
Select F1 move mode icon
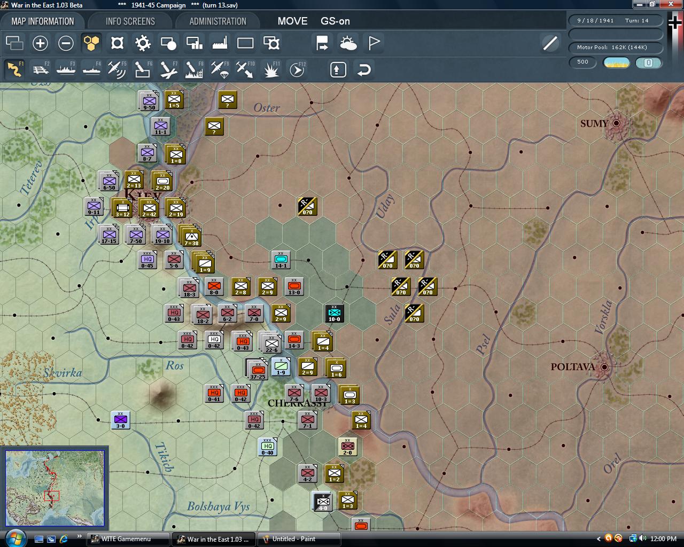[14, 69]
